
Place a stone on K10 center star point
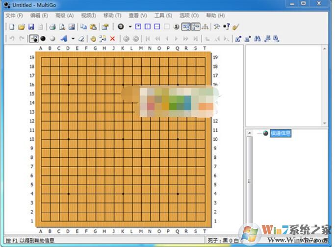[x=123, y=139]
